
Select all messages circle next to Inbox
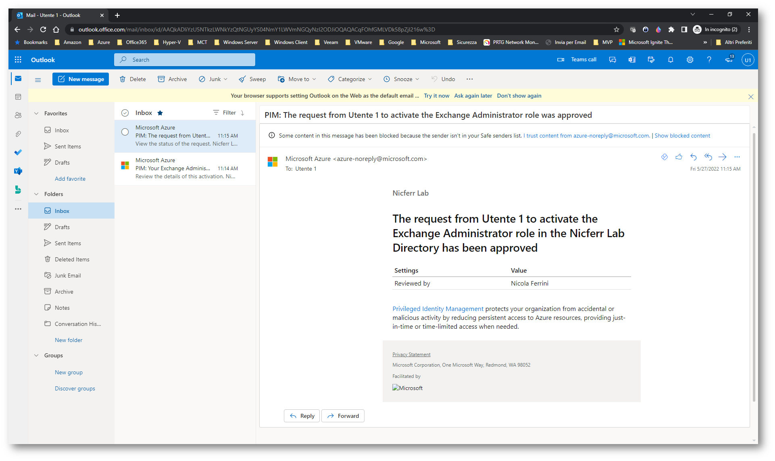click(x=125, y=113)
